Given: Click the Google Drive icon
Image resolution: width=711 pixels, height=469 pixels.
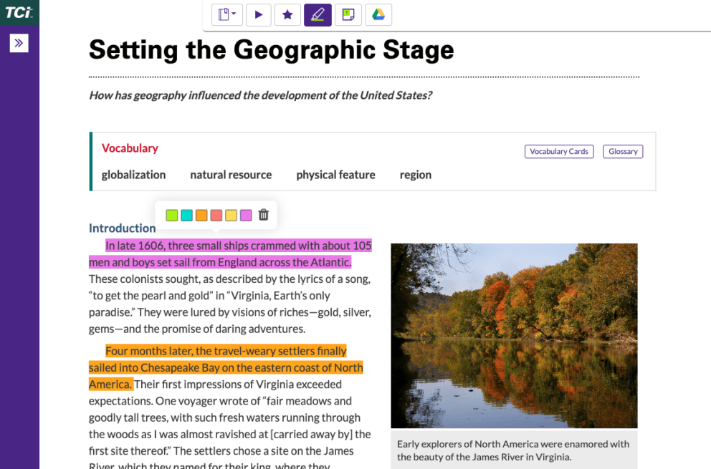Looking at the screenshot, I should (x=378, y=14).
